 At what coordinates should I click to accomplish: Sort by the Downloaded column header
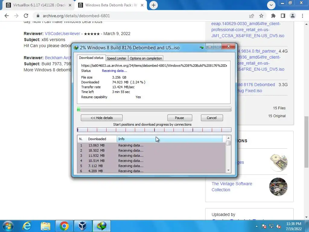[x=101, y=139]
